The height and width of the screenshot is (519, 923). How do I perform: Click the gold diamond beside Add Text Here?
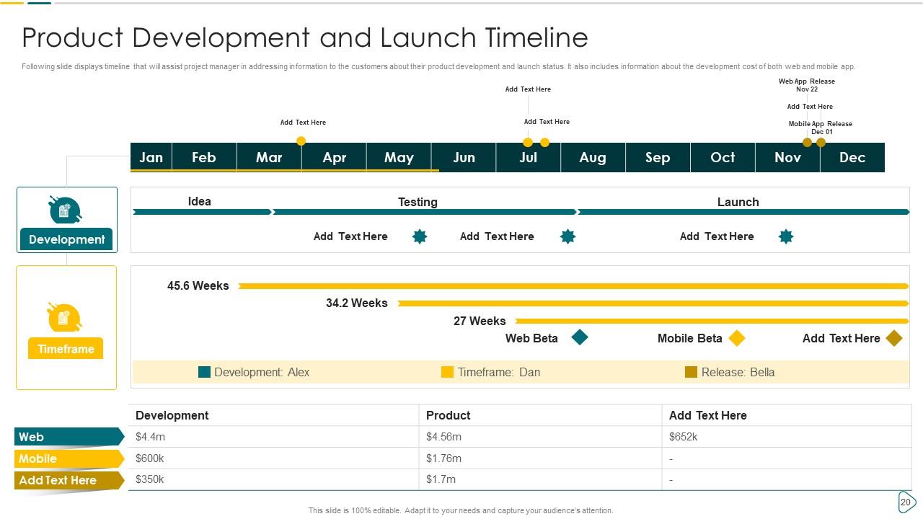[x=894, y=338]
